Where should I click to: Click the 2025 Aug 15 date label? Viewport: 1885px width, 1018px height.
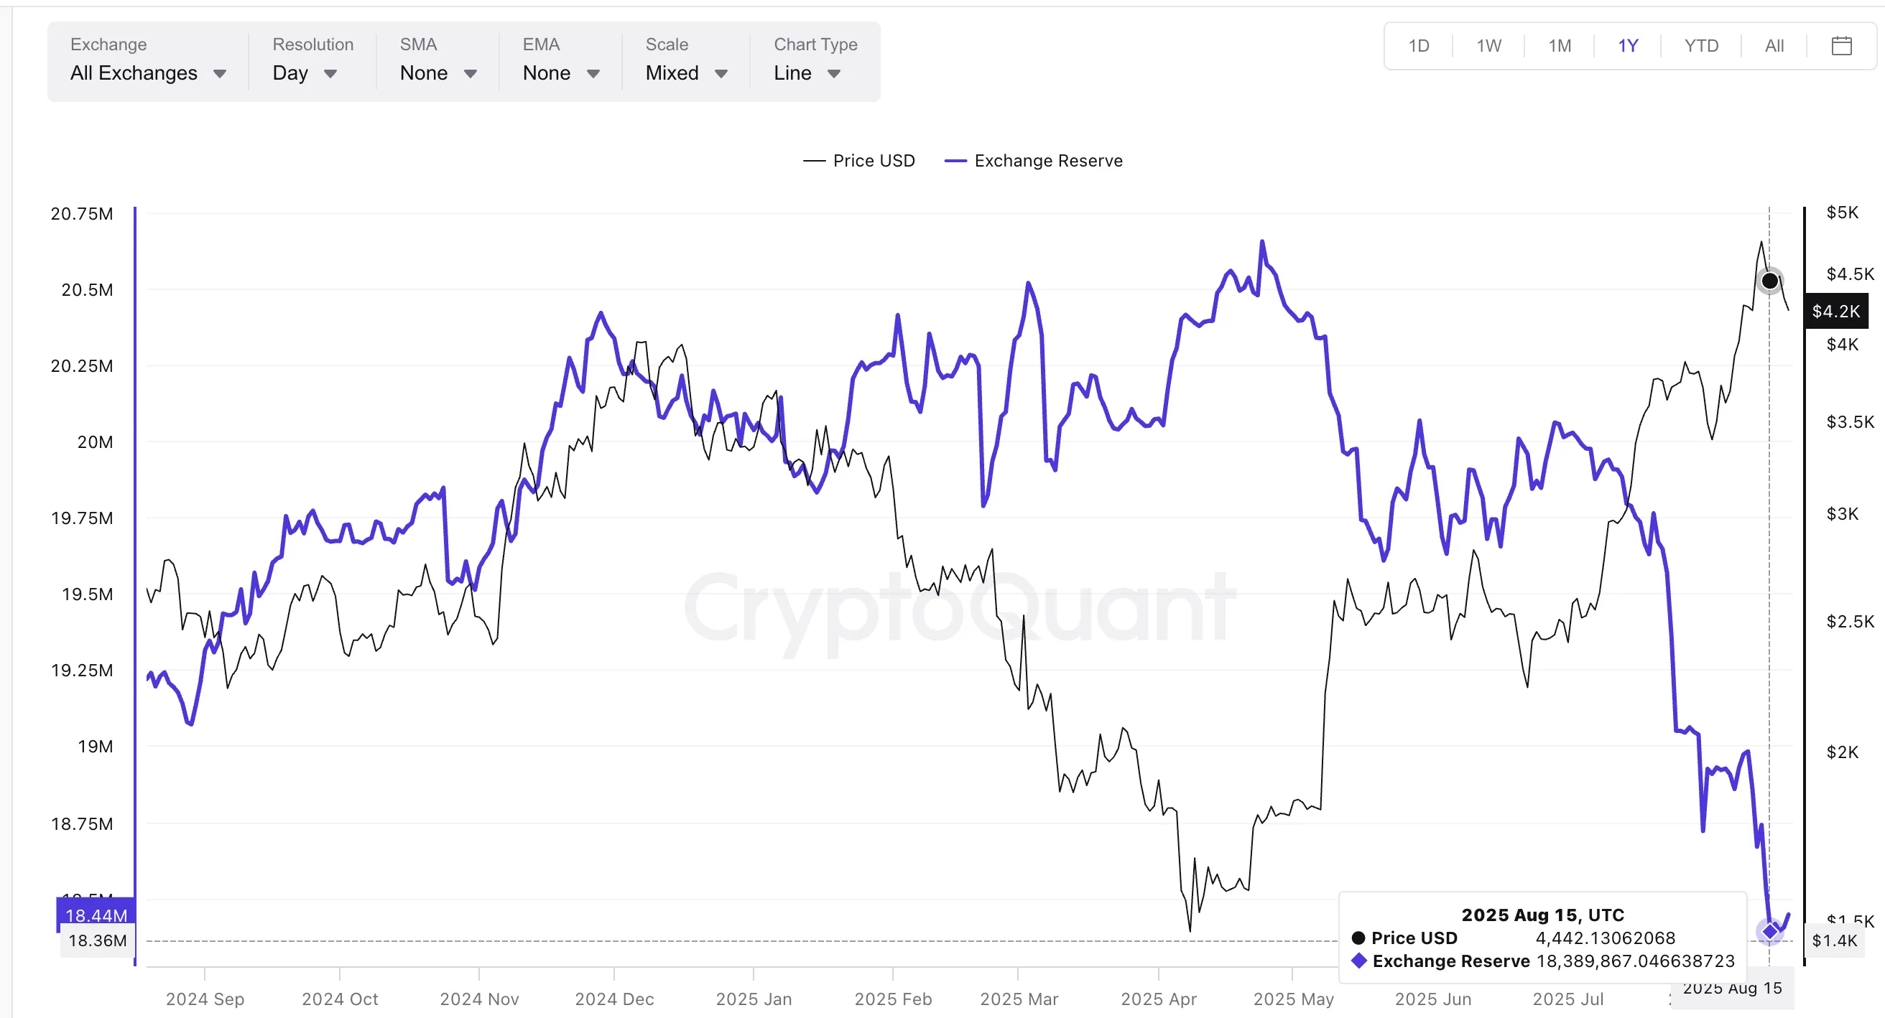tap(1732, 989)
